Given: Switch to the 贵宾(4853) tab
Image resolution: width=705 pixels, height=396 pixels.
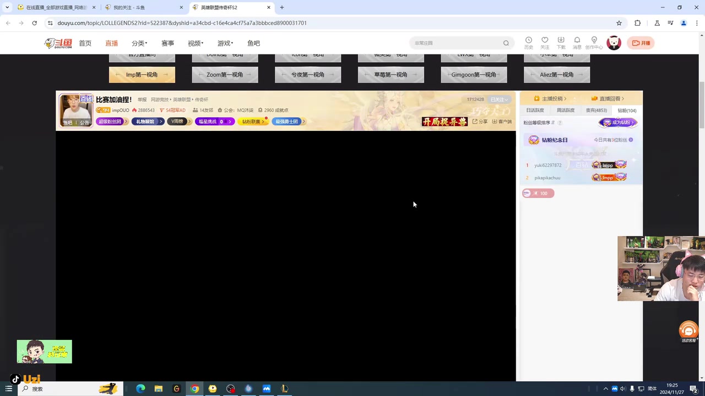Looking at the screenshot, I should pos(596,111).
